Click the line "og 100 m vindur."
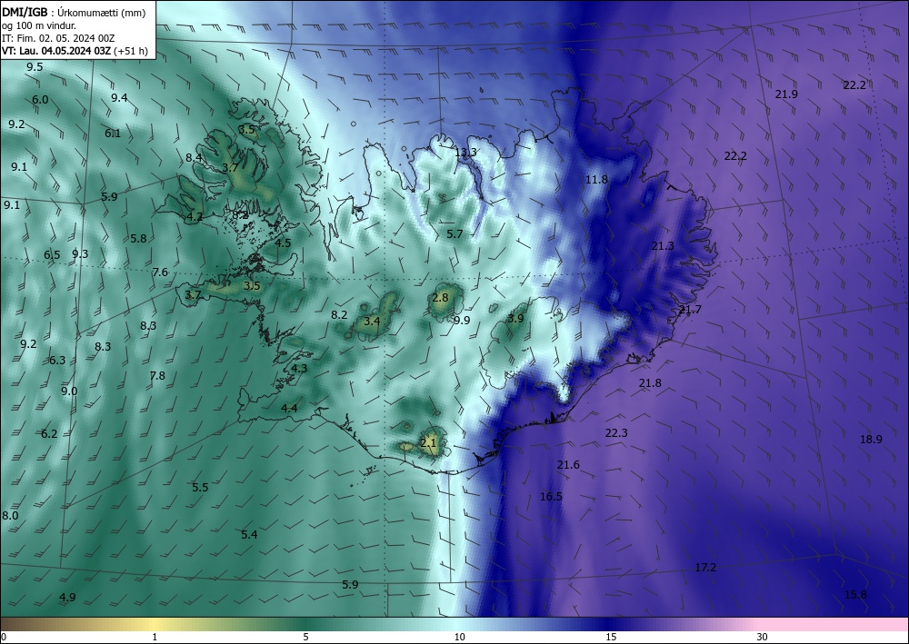The height and width of the screenshot is (644, 909). coord(39,25)
